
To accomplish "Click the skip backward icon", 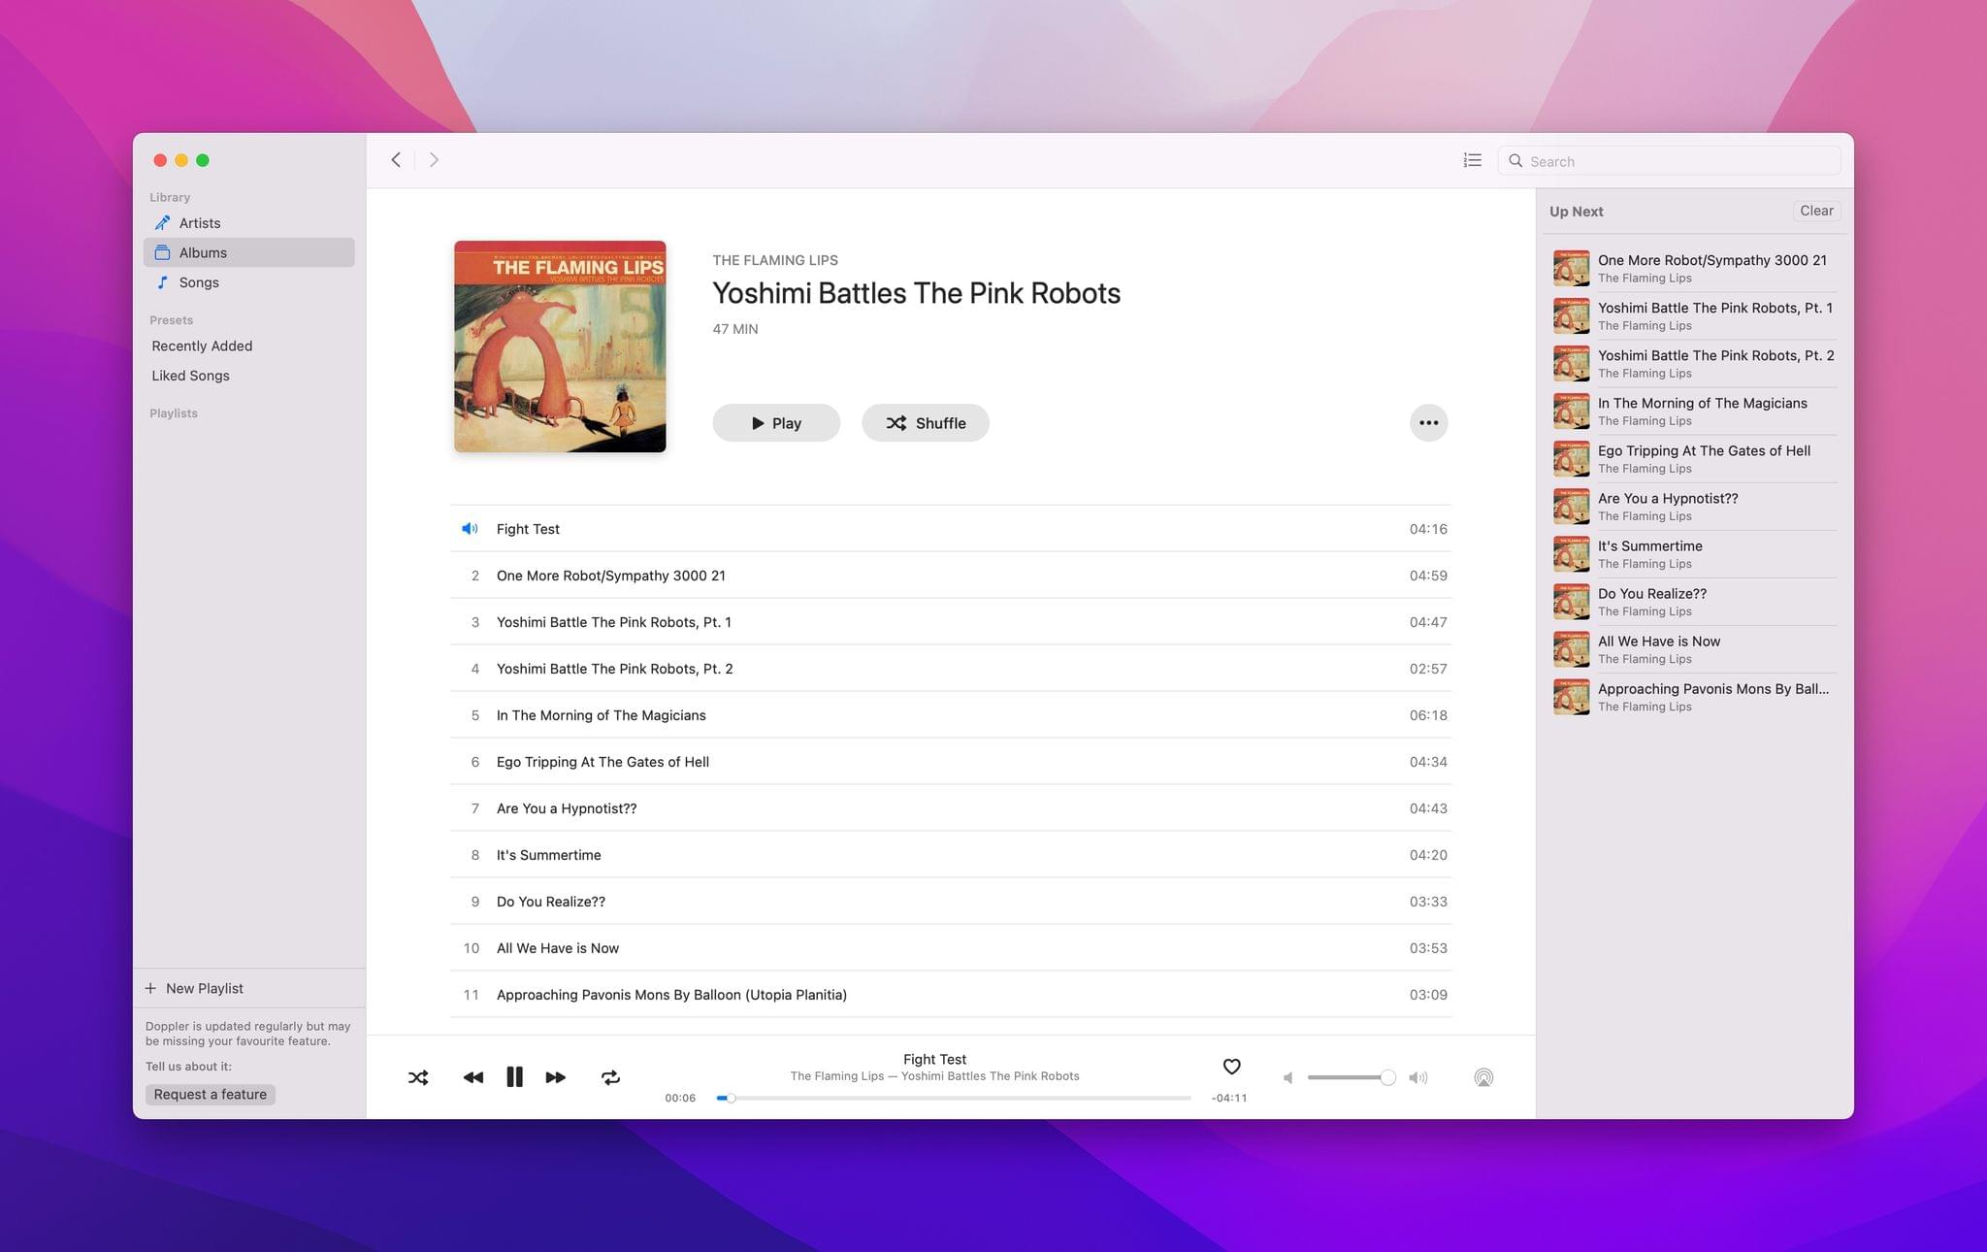I will pos(472,1076).
